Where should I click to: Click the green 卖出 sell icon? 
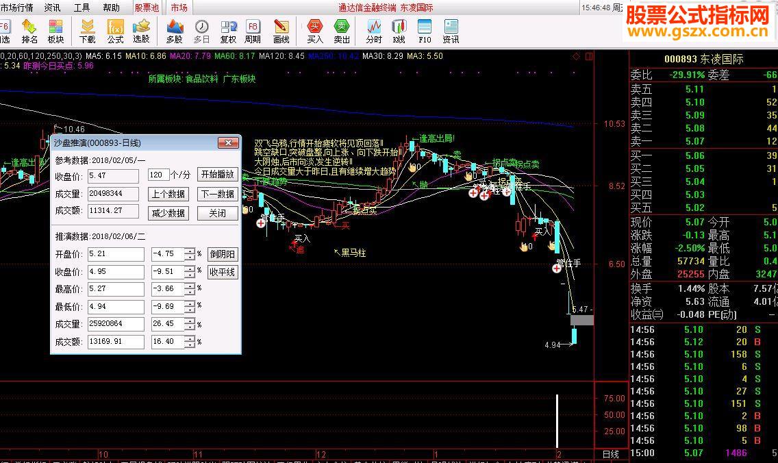(x=342, y=32)
